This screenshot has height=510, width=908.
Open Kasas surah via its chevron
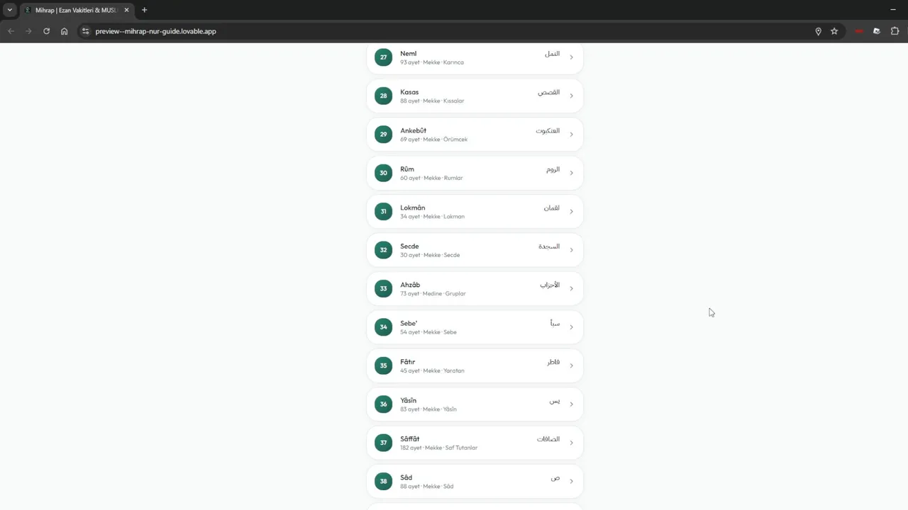coord(571,96)
